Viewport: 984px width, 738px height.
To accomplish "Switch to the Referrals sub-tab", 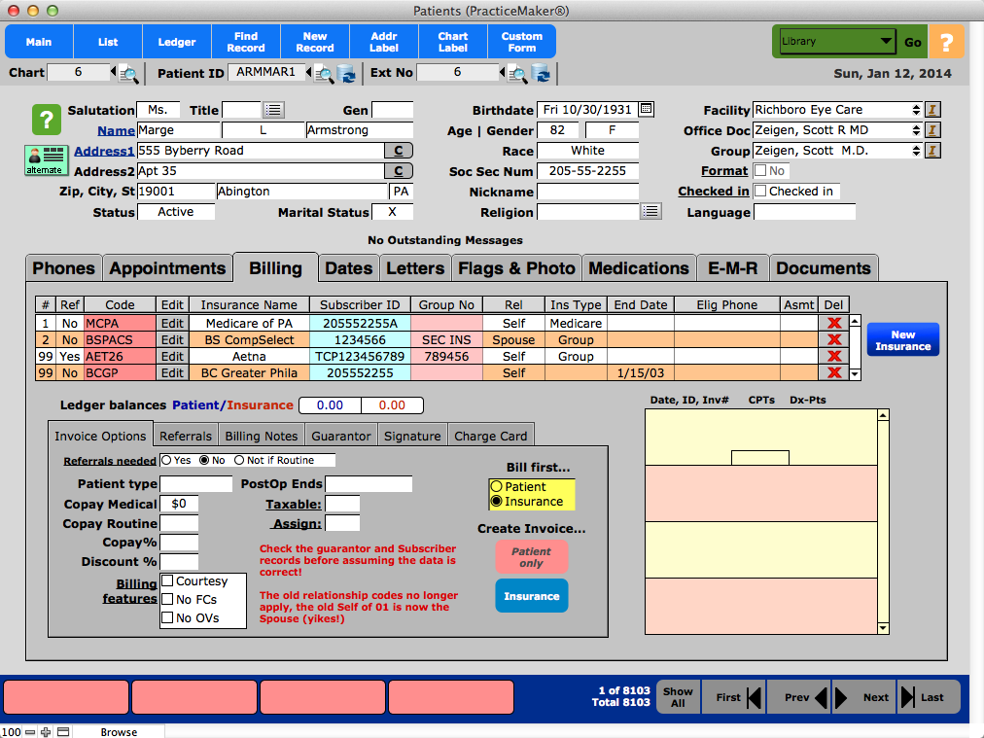I will [185, 437].
